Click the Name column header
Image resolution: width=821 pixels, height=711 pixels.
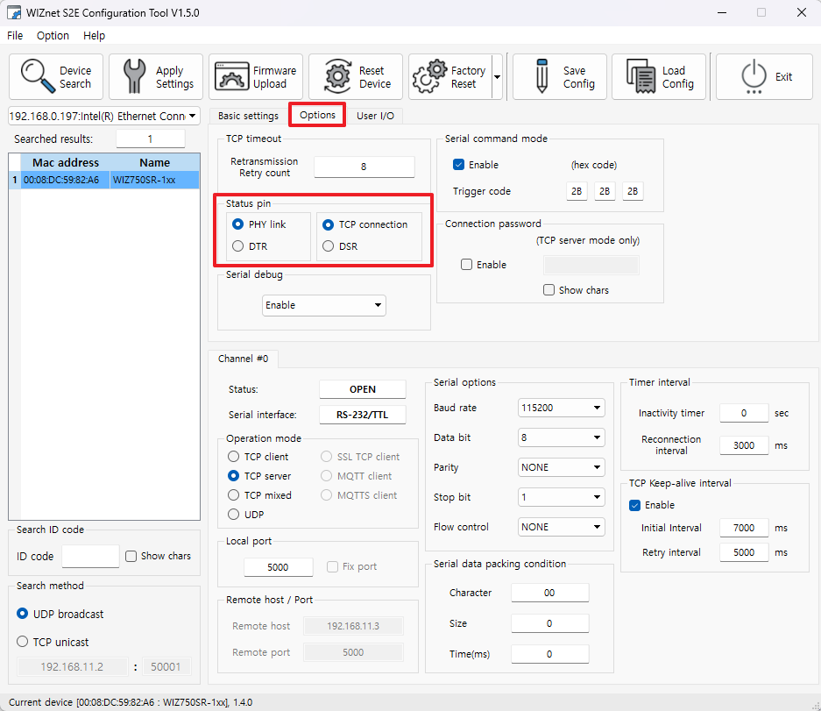click(x=154, y=162)
